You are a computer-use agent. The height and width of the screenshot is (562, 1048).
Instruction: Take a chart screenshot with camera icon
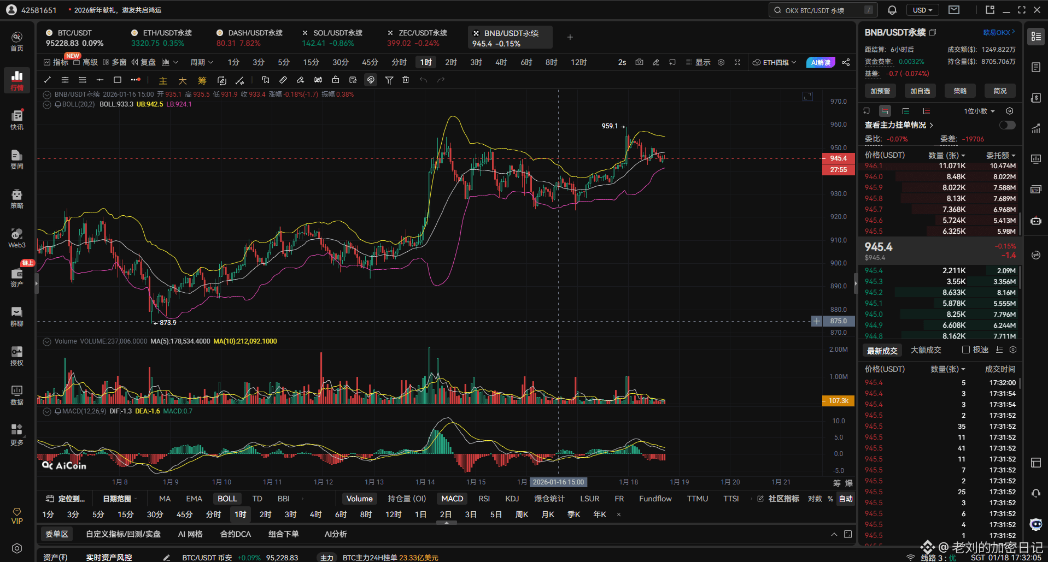639,62
